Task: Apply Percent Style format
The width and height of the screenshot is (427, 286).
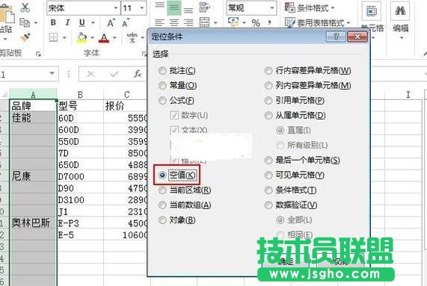Action: [256, 23]
